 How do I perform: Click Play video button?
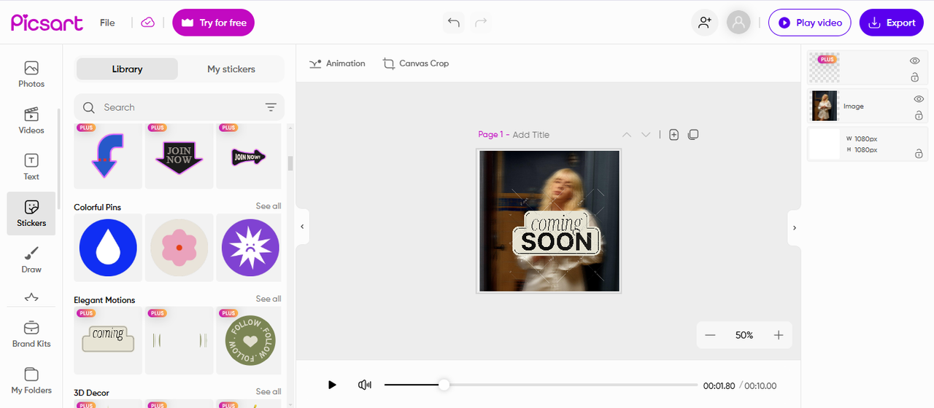click(x=809, y=23)
